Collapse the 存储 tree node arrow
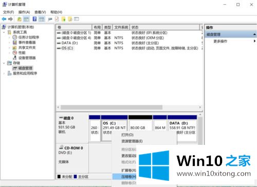The width and height of the screenshot is (257, 187). (4, 63)
